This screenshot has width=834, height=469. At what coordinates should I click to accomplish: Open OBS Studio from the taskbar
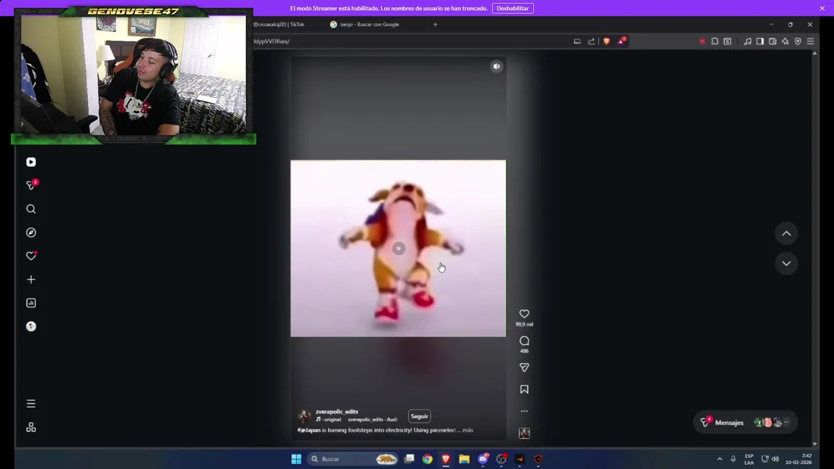click(501, 459)
